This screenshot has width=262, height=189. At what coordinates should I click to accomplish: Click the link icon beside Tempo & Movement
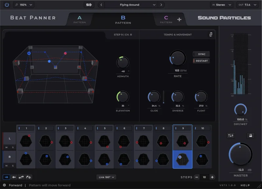coord(211,35)
